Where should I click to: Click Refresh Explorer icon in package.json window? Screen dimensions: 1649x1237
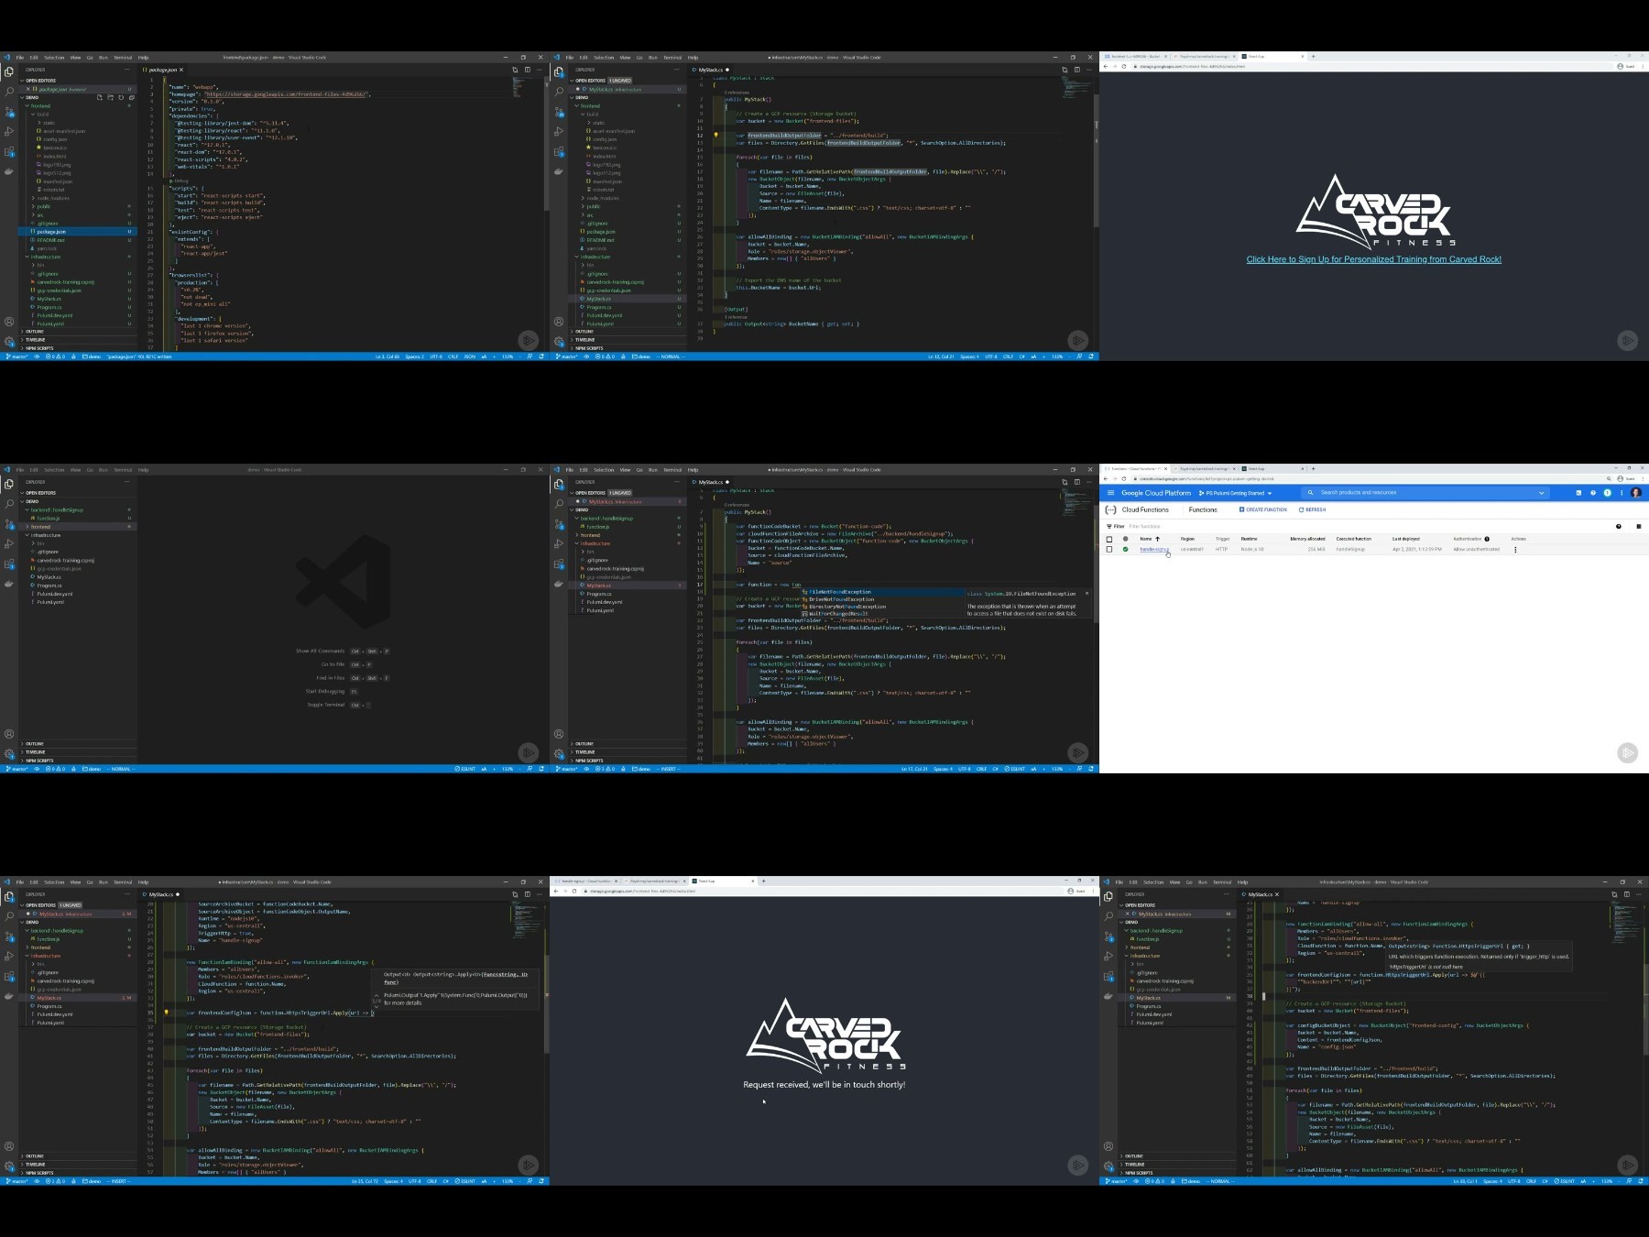coord(121,97)
